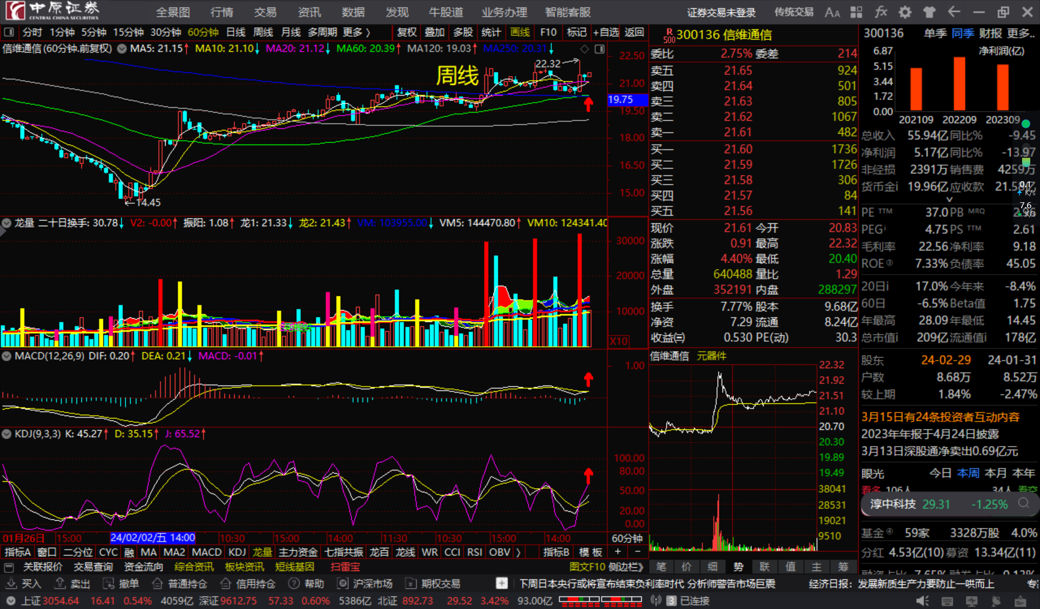Click the 撤单 cancel order icon

(109, 584)
